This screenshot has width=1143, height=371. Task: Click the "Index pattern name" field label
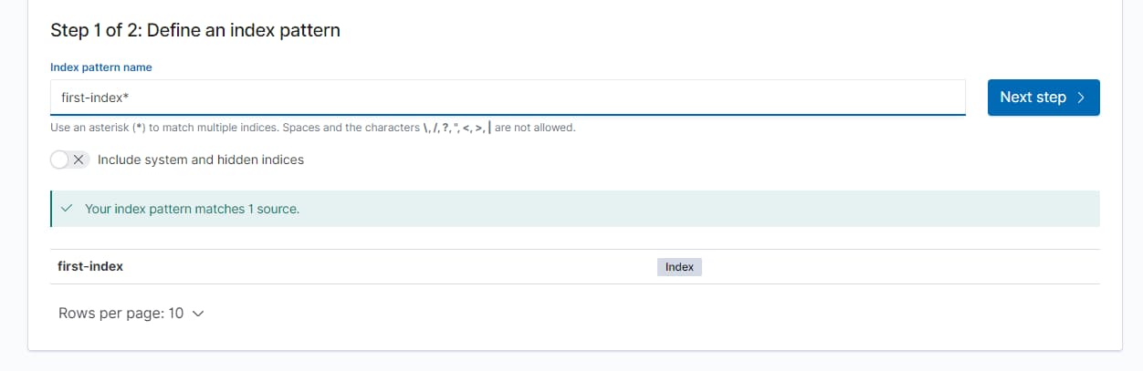(101, 67)
